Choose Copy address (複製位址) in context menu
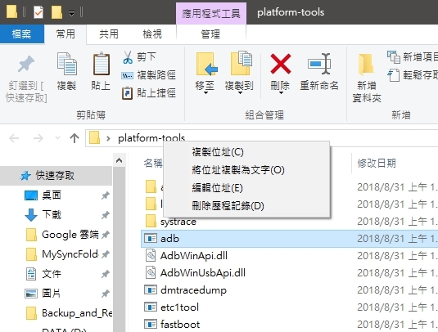The width and height of the screenshot is (438, 332). tap(246, 152)
